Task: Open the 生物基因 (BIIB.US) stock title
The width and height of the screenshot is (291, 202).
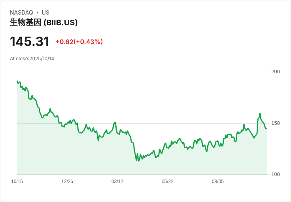Action: 43,22
